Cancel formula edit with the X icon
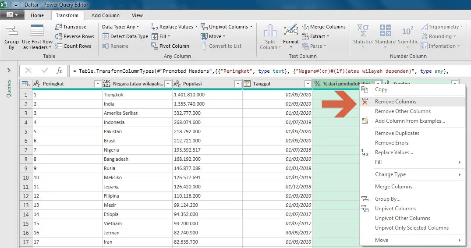Image resolution: width=471 pixels, height=248 pixels. point(28,71)
